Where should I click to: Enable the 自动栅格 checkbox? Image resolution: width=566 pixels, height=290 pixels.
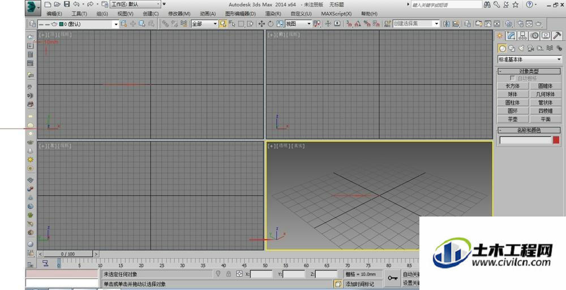click(x=512, y=78)
